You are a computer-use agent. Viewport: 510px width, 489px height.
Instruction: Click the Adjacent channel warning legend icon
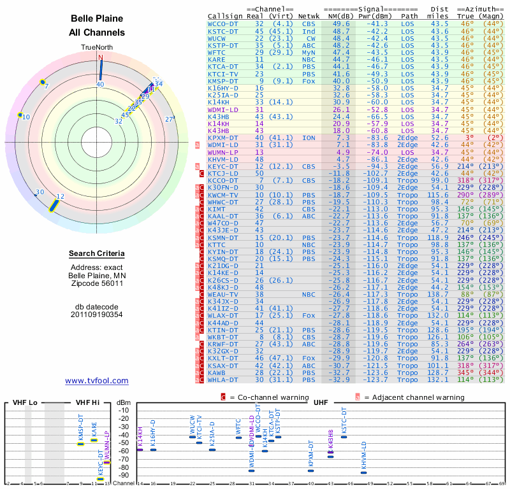click(358, 397)
